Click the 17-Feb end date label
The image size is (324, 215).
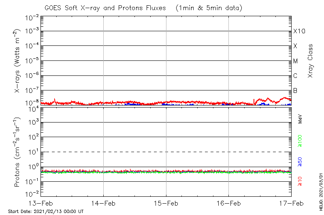tap(291, 203)
